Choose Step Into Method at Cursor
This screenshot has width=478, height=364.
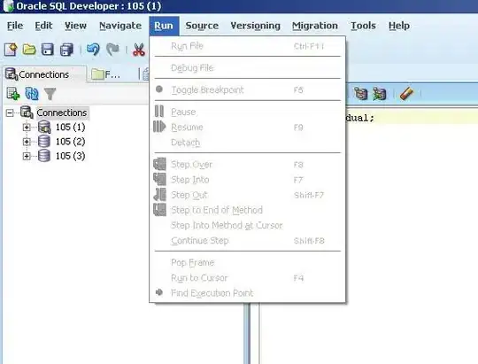pos(247,226)
